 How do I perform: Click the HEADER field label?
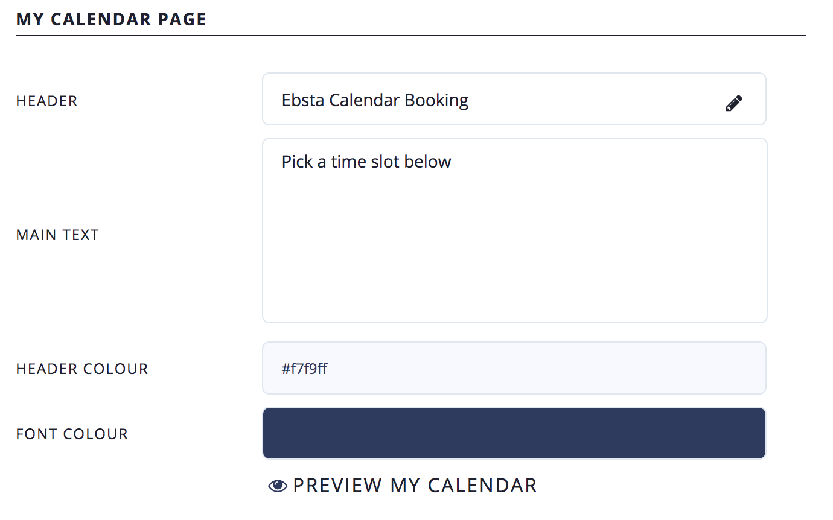47,101
